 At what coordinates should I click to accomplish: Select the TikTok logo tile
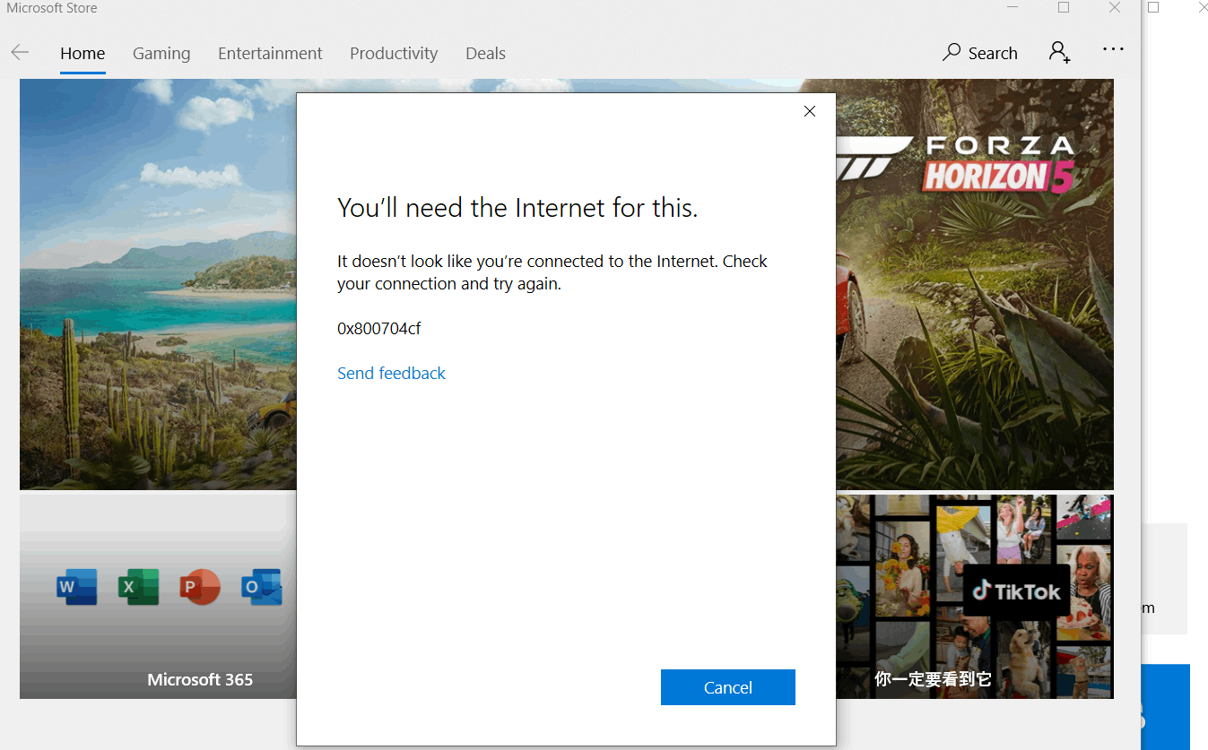pyautogui.click(x=1016, y=591)
